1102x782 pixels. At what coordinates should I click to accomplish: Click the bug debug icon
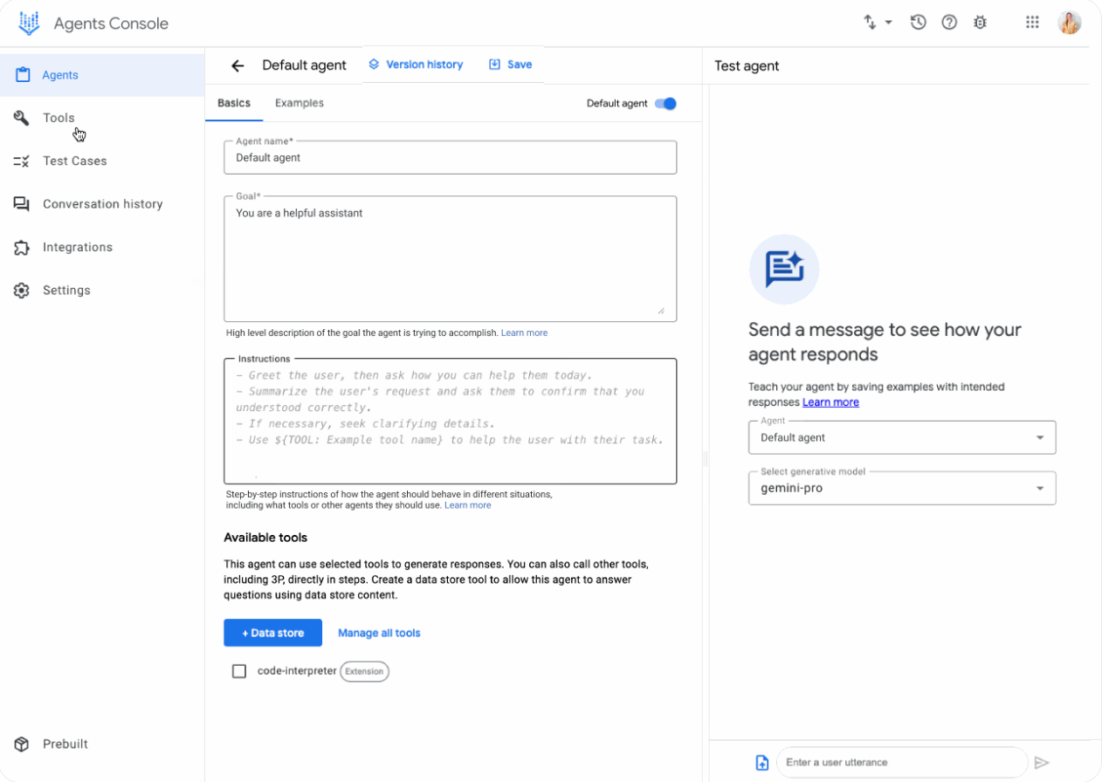980,23
